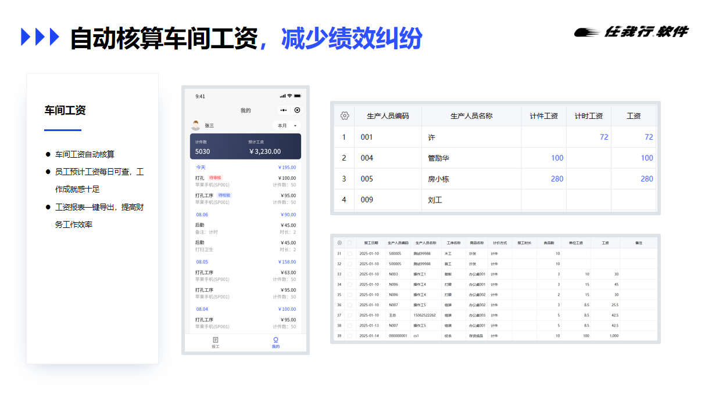Open the 本月 period dropdown

pos(286,126)
